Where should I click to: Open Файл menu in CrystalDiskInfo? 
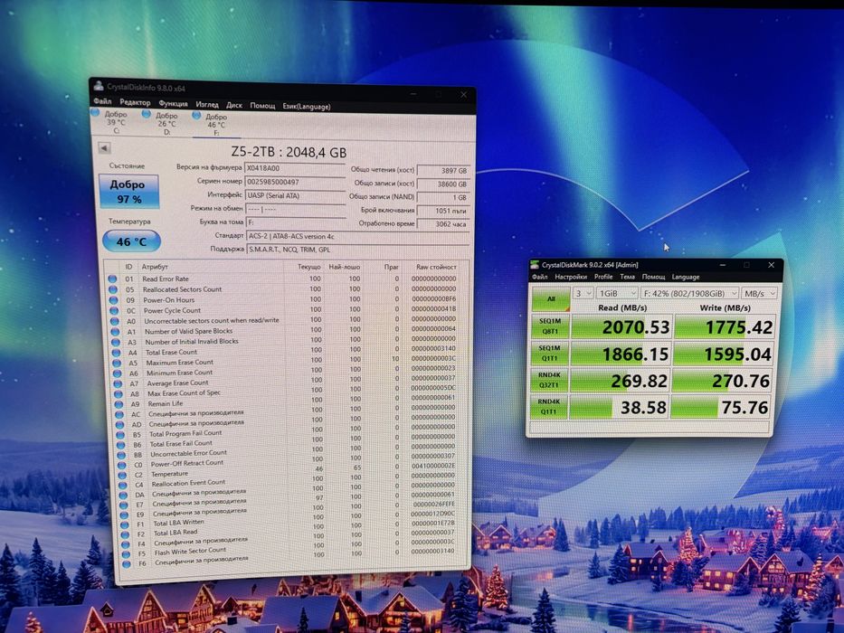click(x=102, y=100)
